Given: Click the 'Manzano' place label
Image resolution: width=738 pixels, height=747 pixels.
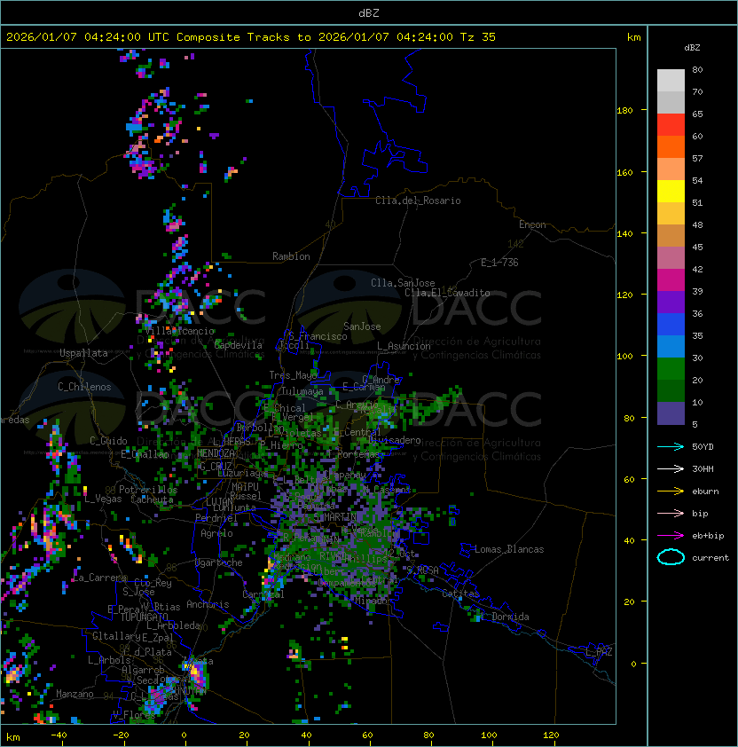Looking at the screenshot, I should [x=75, y=694].
